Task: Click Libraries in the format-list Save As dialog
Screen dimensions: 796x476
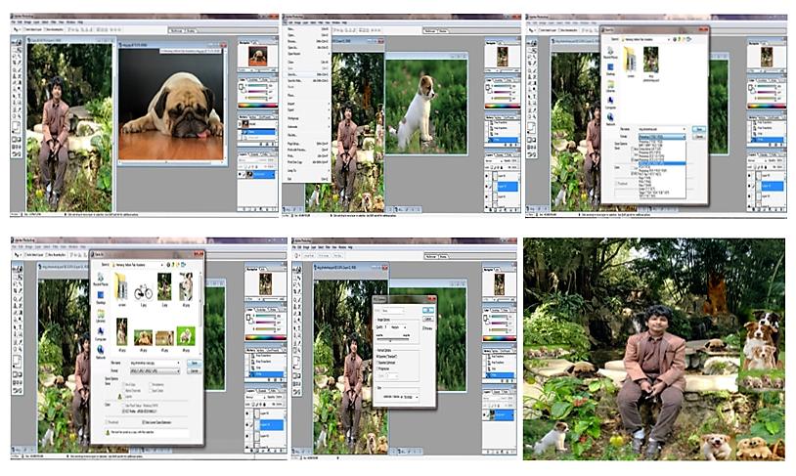Action: 610,87
